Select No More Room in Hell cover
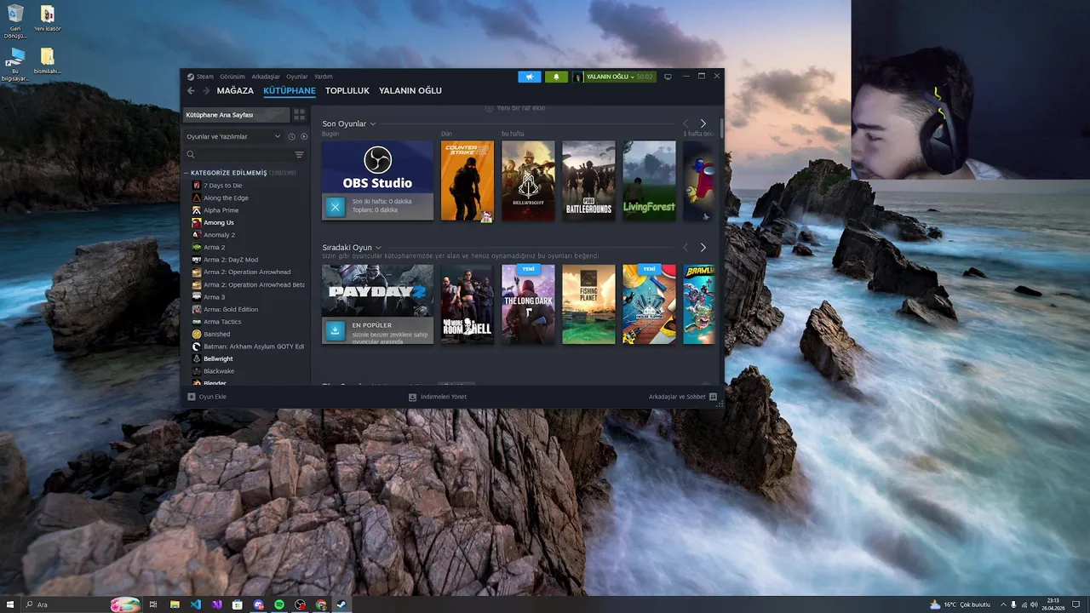 468,305
